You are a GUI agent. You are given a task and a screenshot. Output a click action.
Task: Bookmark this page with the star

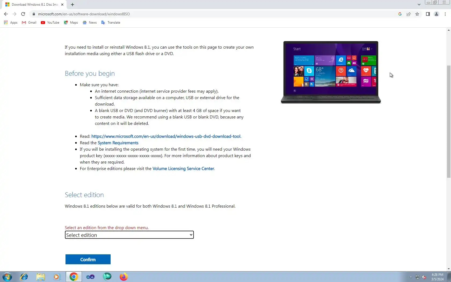click(x=417, y=14)
